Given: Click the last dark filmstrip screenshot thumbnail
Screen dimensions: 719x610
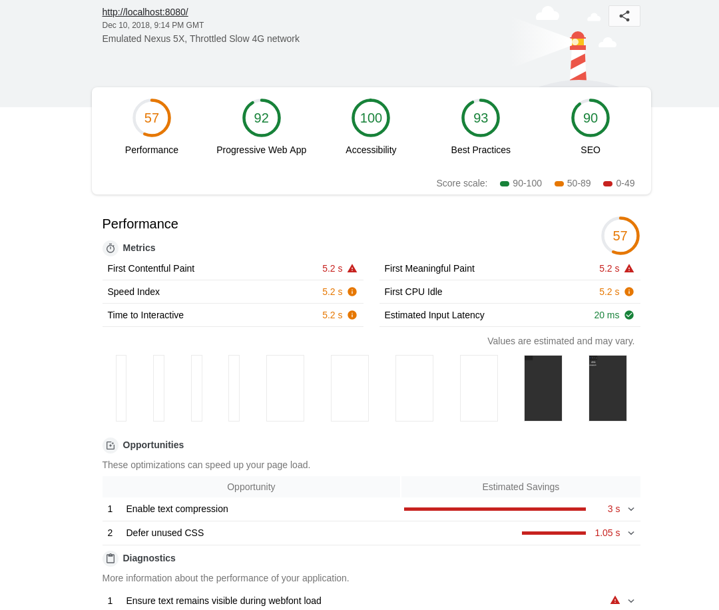Looking at the screenshot, I should click(607, 388).
